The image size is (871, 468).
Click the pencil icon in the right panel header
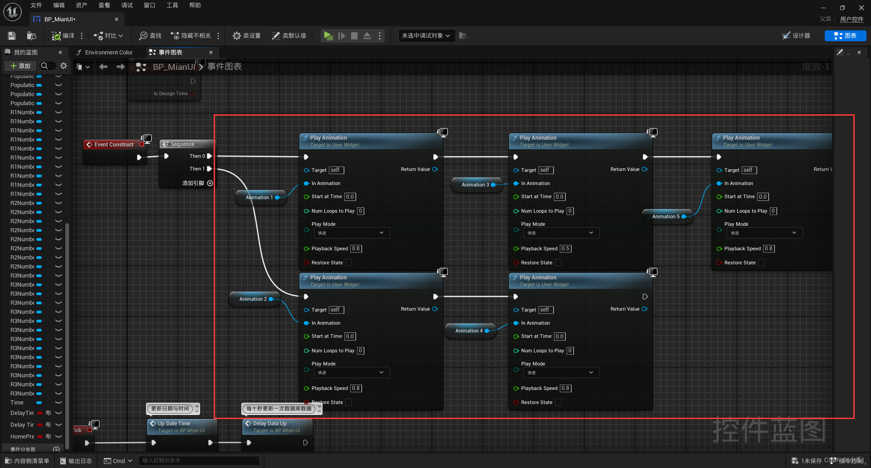[x=840, y=52]
